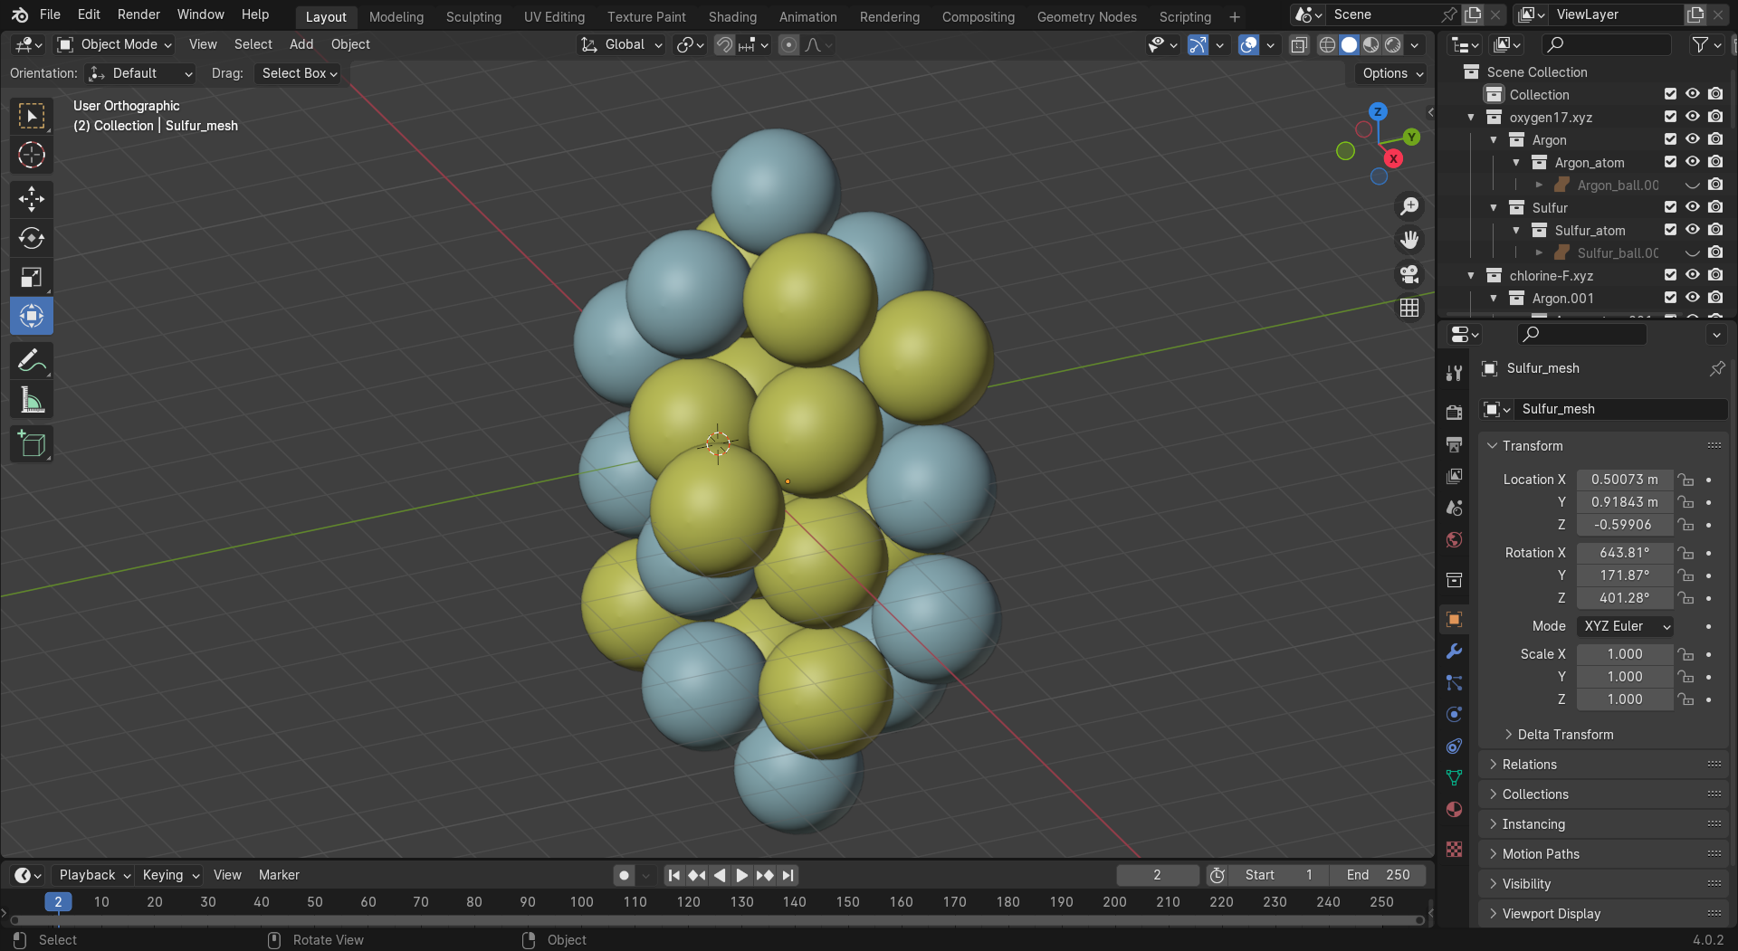Expand the Delta Transform section

pos(1564,735)
